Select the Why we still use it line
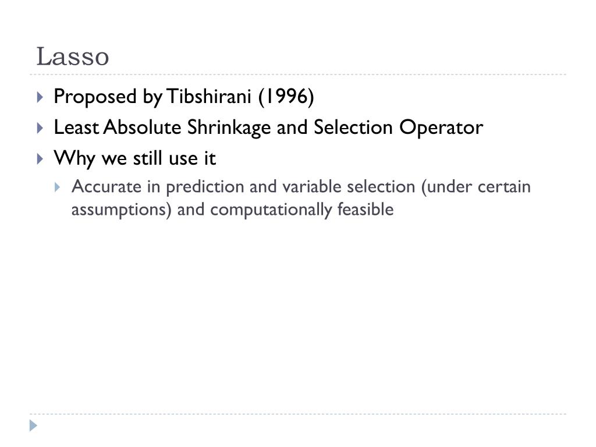Viewport: 596px width, 447px height. click(x=134, y=158)
